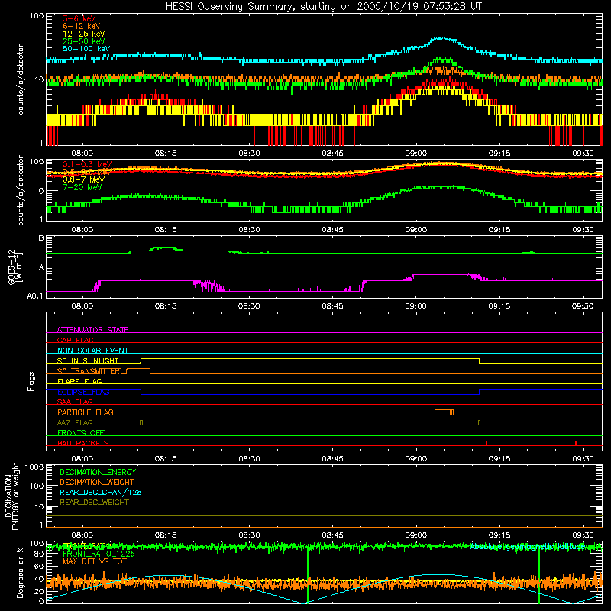
Task: Click the PARTICLE_FLAG label
Action: [x=86, y=412]
